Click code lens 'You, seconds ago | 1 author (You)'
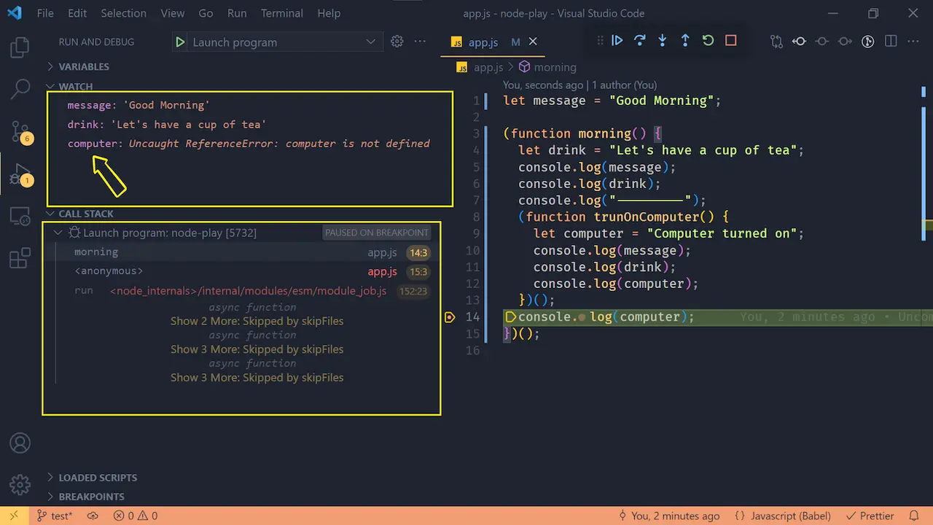This screenshot has height=525, width=933. pos(579,85)
